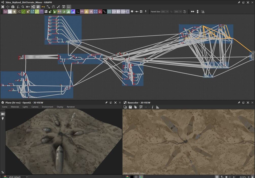This screenshot has width=255, height=178.
Task: Add a Text node with letter A
Action: click(91, 12)
